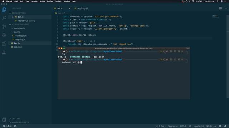Change end of line via LF
This screenshot has height=128, width=229.
190,126
